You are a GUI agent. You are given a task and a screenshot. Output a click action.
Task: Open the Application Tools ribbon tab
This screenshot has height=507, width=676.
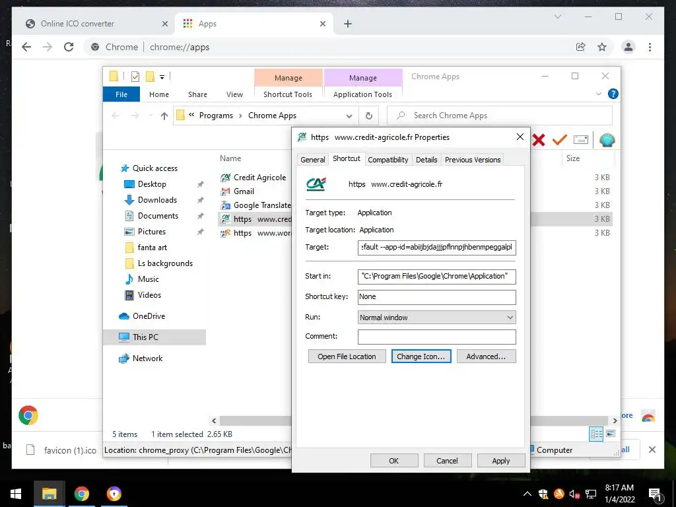pos(362,94)
